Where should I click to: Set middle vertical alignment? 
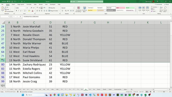(x=40, y=8)
